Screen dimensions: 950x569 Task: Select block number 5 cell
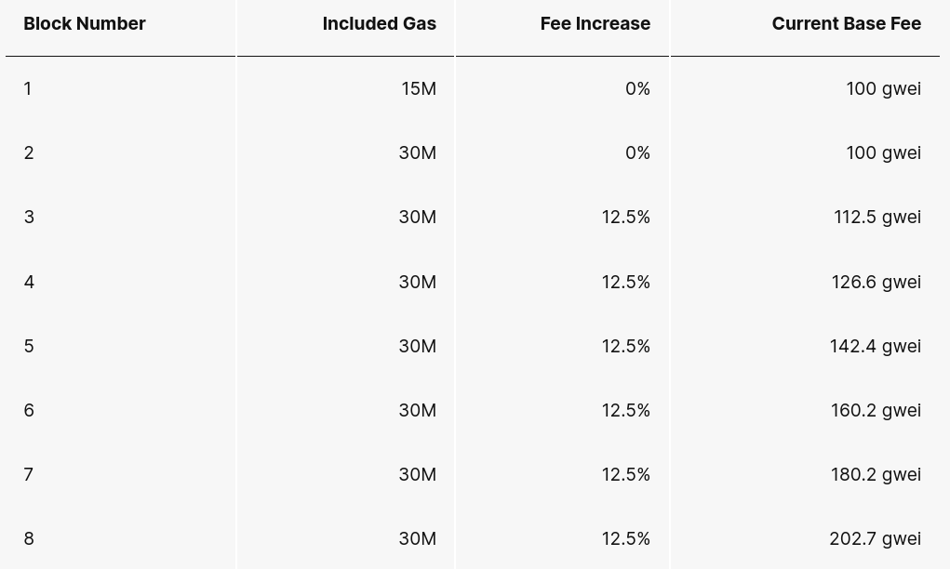coord(29,346)
